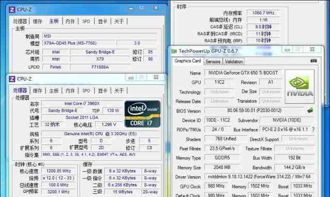The width and height of the screenshot is (330, 197).
Task: Open the Validation tab in GPU-Z
Action: 233,62
